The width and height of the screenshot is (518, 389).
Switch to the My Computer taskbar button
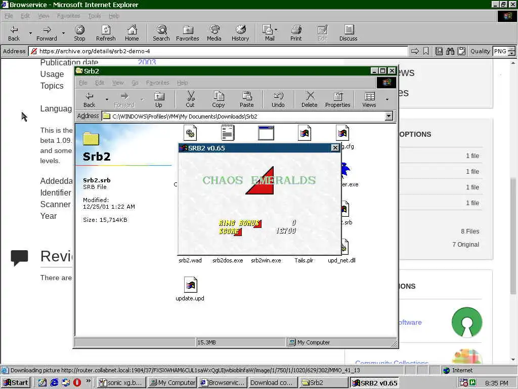coord(172,382)
